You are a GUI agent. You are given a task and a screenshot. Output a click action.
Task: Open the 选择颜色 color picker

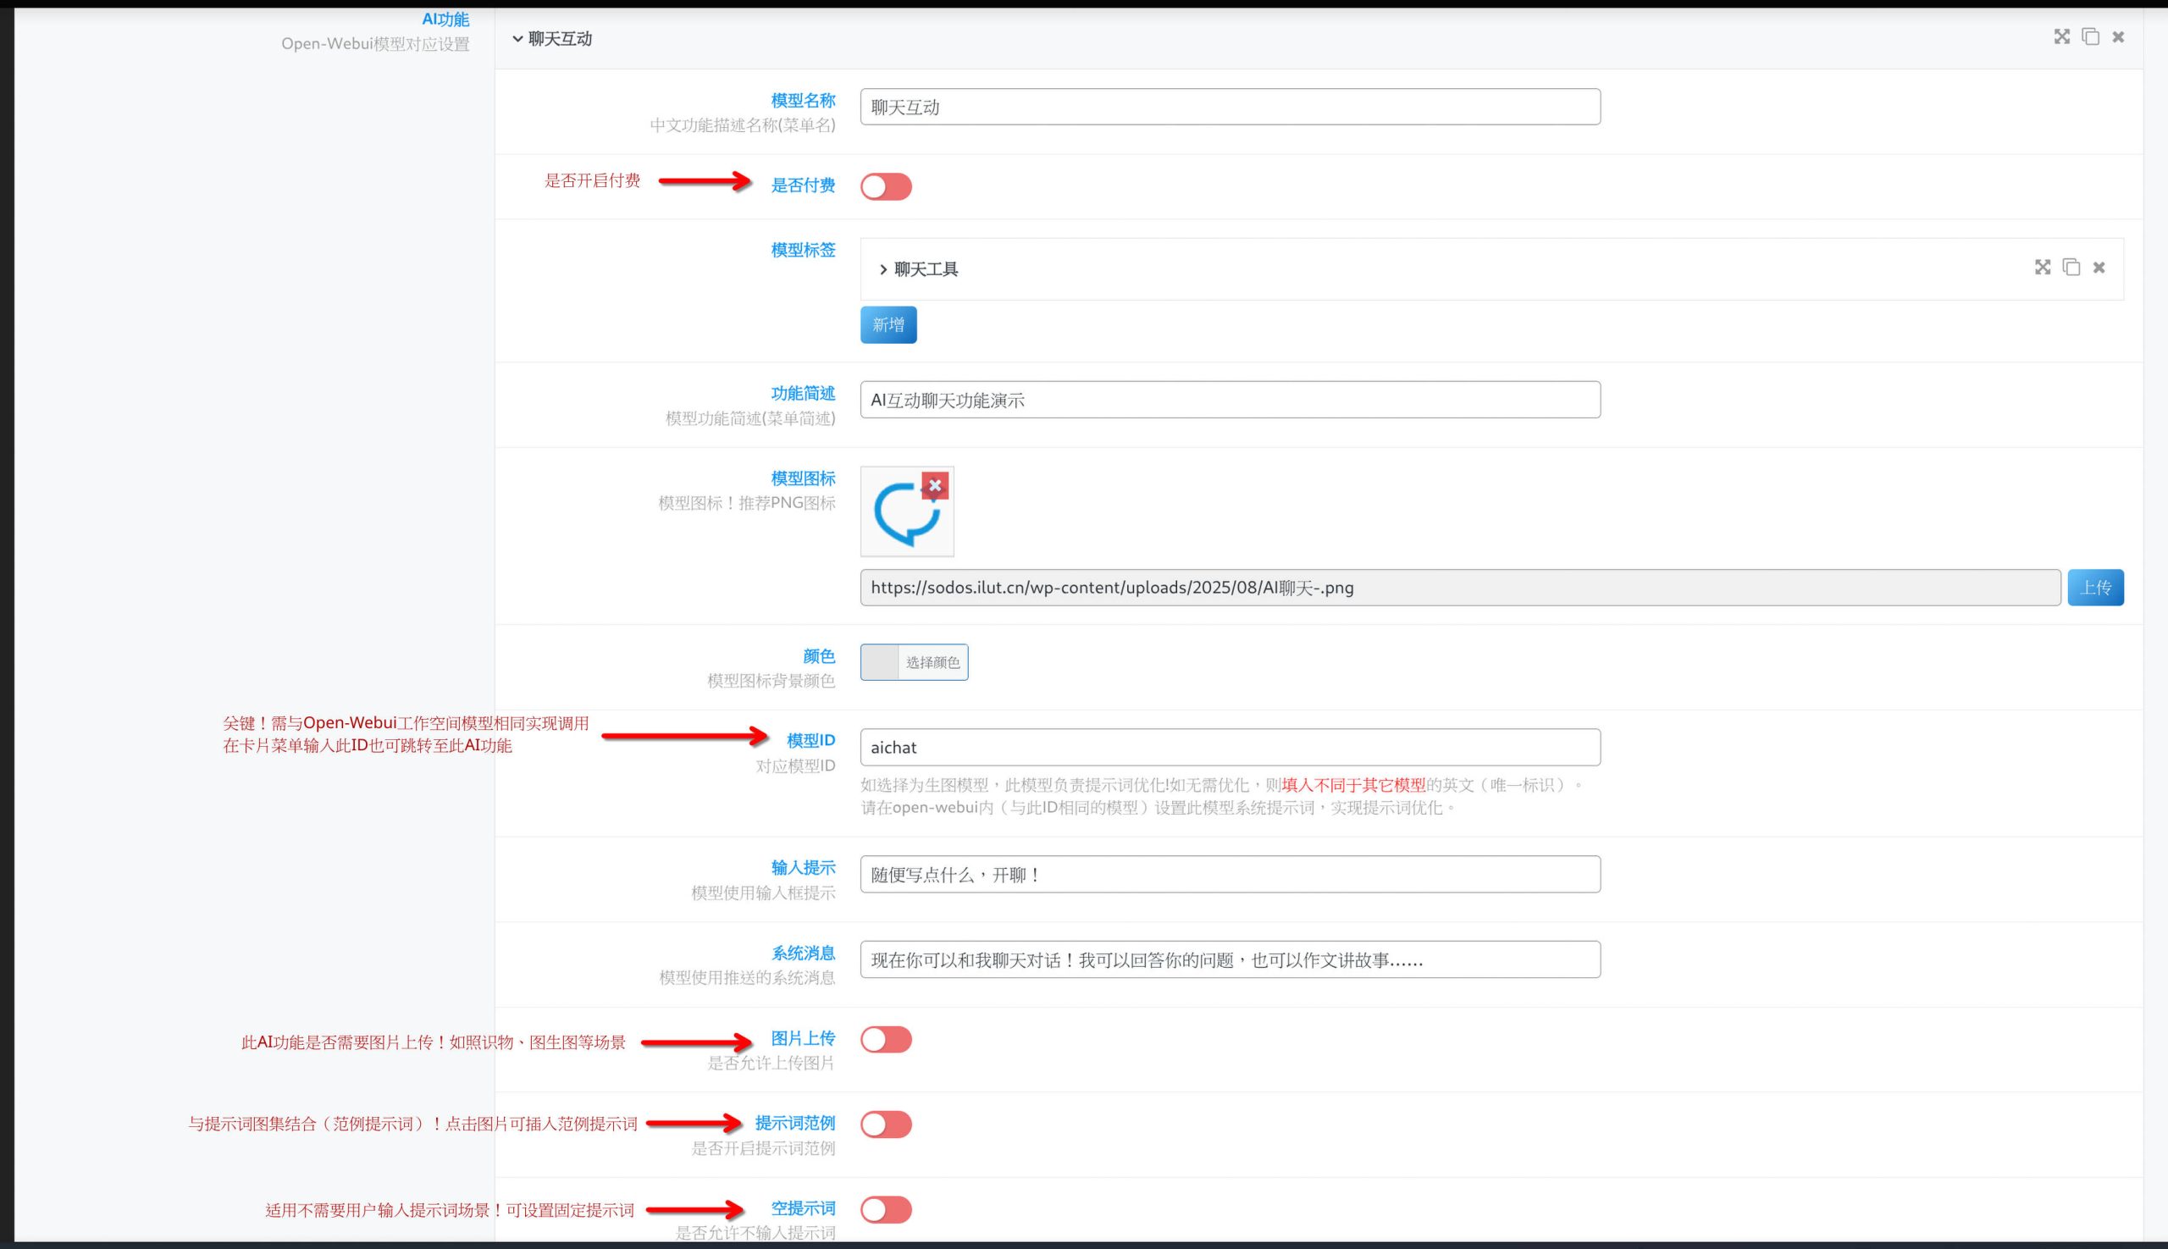[914, 662]
